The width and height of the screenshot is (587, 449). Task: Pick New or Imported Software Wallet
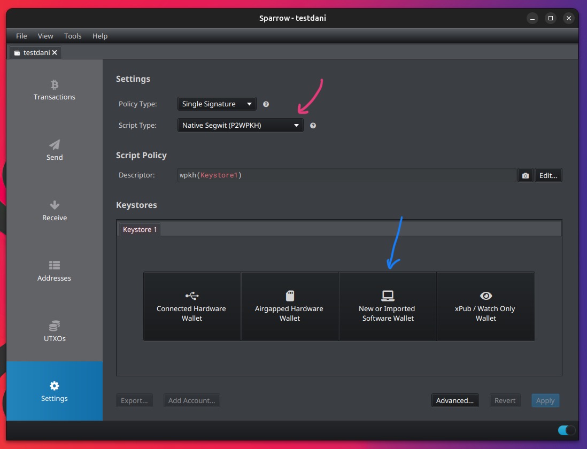388,306
